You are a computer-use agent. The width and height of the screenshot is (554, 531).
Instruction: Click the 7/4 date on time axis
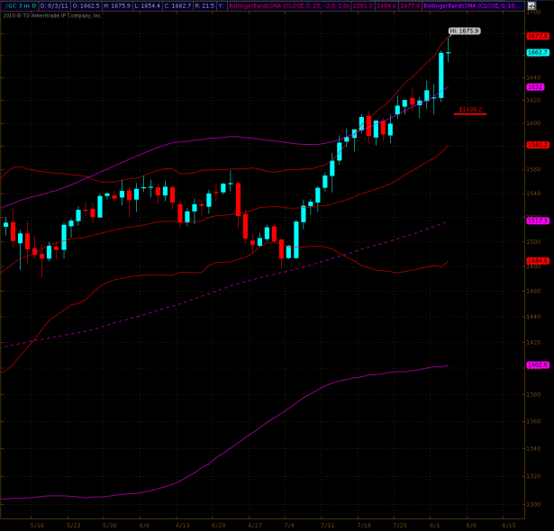(x=289, y=526)
